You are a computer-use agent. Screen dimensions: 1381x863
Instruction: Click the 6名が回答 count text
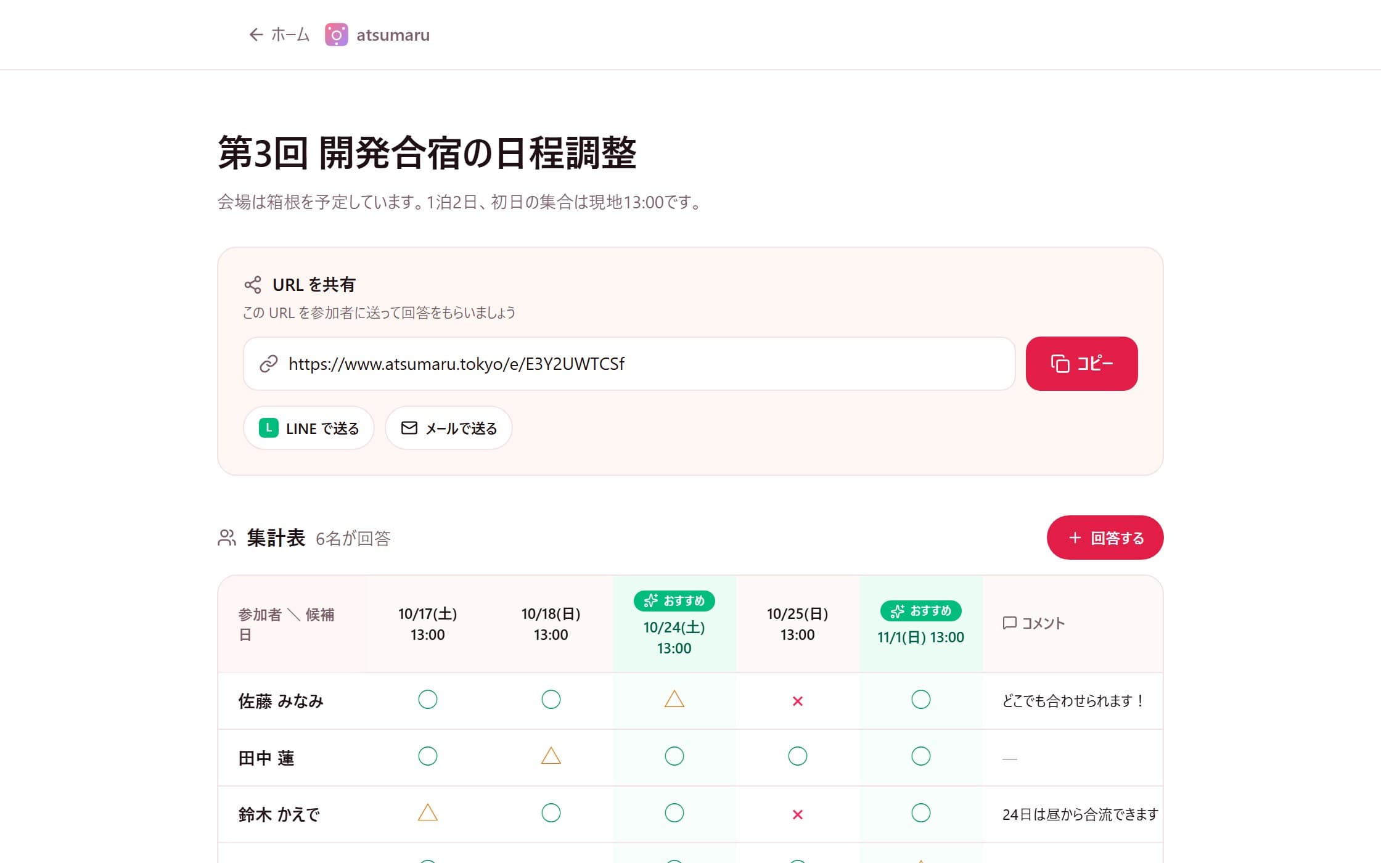[353, 539]
